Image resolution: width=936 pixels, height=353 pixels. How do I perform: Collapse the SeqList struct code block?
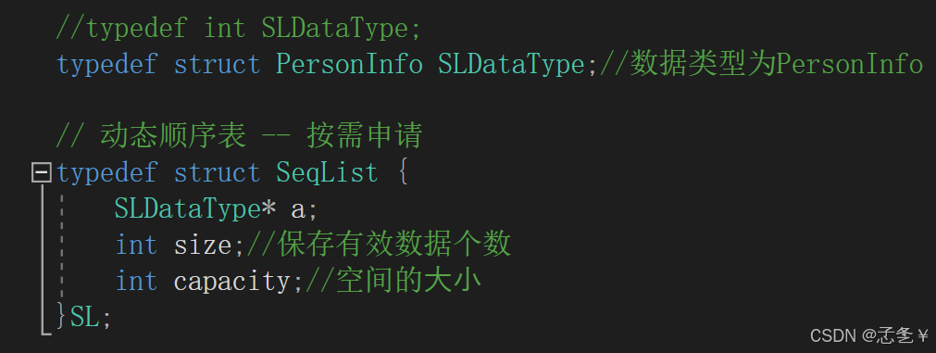point(41,174)
